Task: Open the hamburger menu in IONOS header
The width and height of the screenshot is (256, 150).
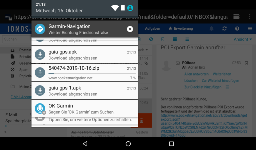Action: 249,28
